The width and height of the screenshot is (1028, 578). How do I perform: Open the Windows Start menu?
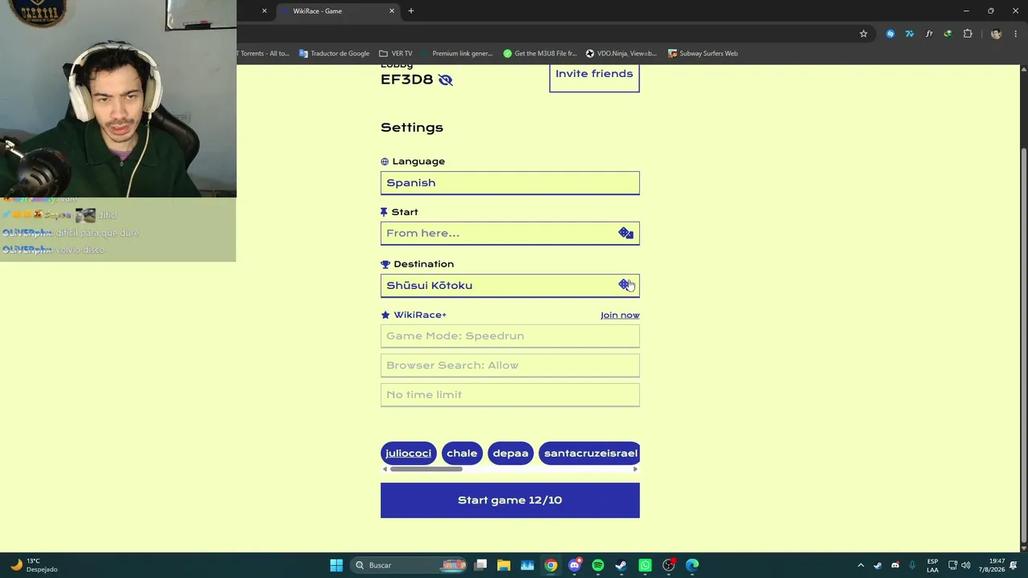pos(337,565)
